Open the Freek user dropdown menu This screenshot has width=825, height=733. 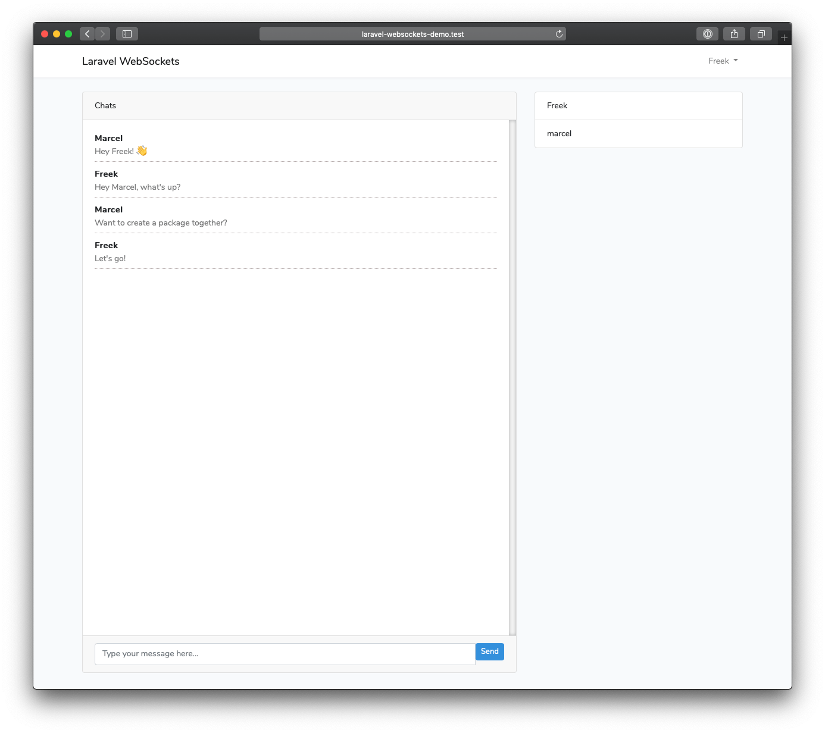723,61
